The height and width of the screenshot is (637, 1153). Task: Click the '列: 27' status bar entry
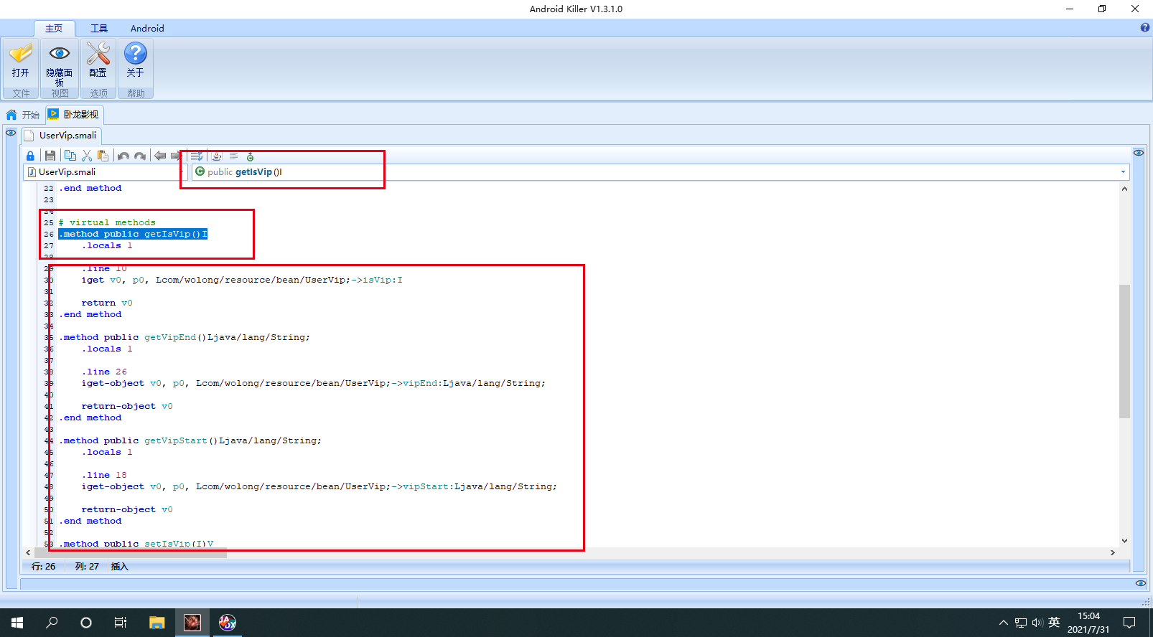pyautogui.click(x=87, y=567)
